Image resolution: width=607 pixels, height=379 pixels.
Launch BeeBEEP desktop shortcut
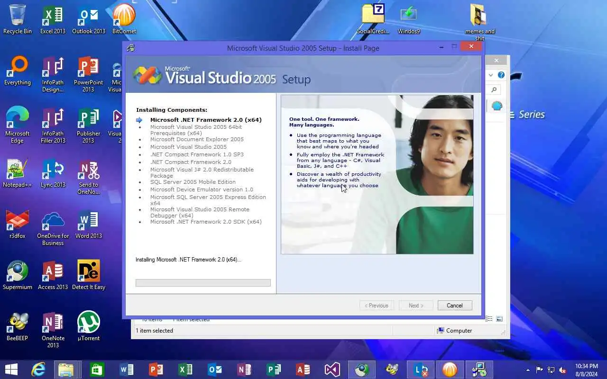pyautogui.click(x=17, y=326)
